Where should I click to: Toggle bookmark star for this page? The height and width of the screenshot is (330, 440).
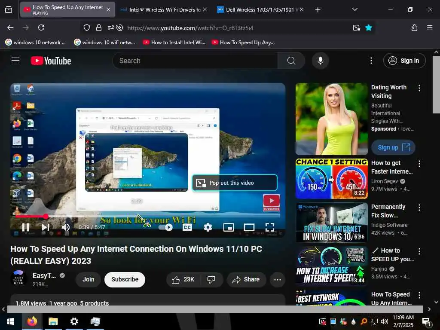(368, 27)
